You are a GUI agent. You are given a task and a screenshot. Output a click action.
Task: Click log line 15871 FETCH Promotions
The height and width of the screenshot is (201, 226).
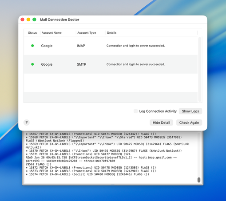[78, 154]
